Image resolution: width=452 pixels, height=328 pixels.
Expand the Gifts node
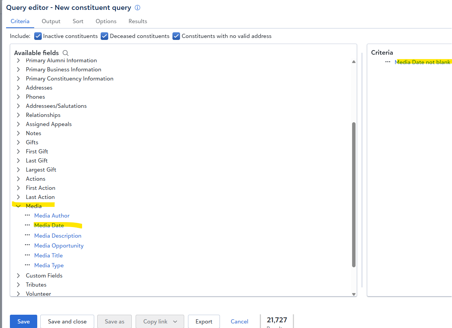(19, 142)
